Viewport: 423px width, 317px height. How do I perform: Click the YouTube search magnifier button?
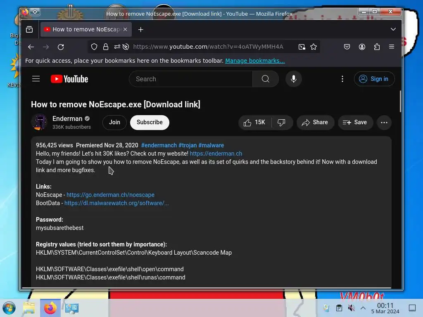pos(266,79)
